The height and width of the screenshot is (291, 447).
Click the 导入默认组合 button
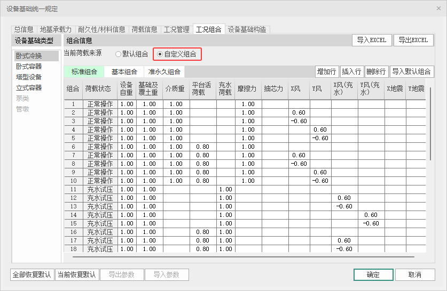pyautogui.click(x=411, y=72)
